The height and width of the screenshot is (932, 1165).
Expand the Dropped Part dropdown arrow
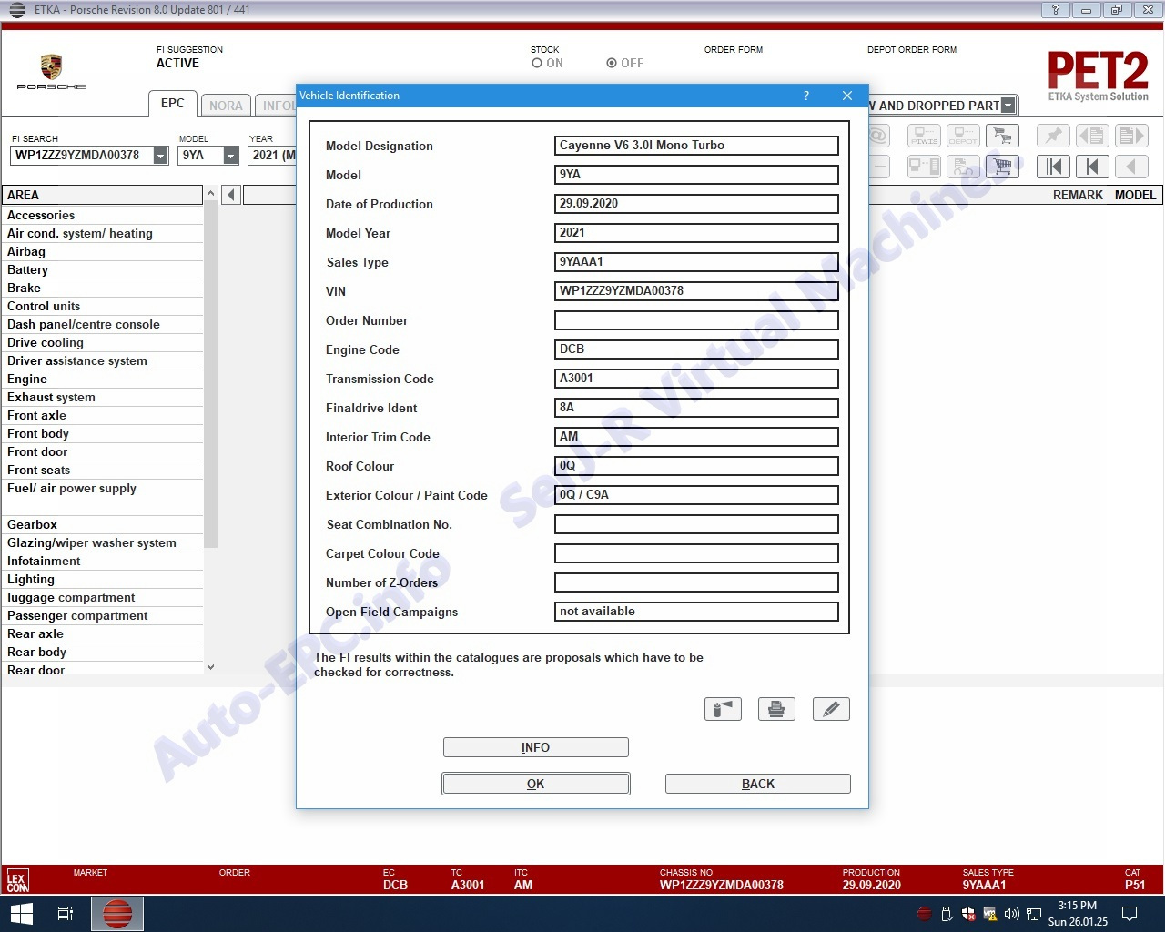1008,106
